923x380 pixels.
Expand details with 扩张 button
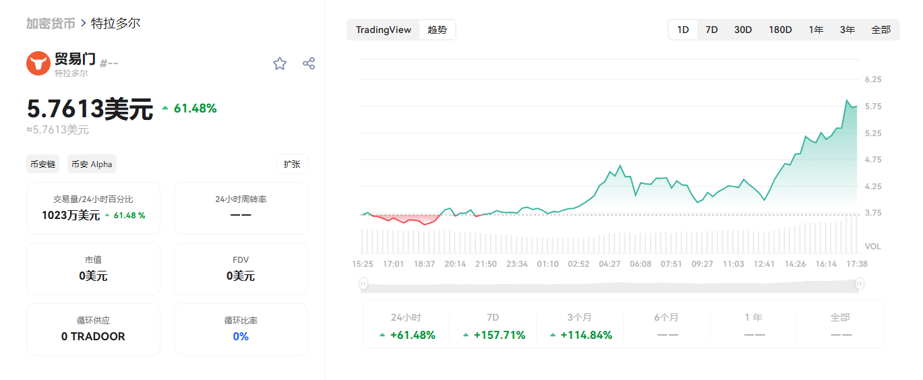[x=292, y=164]
